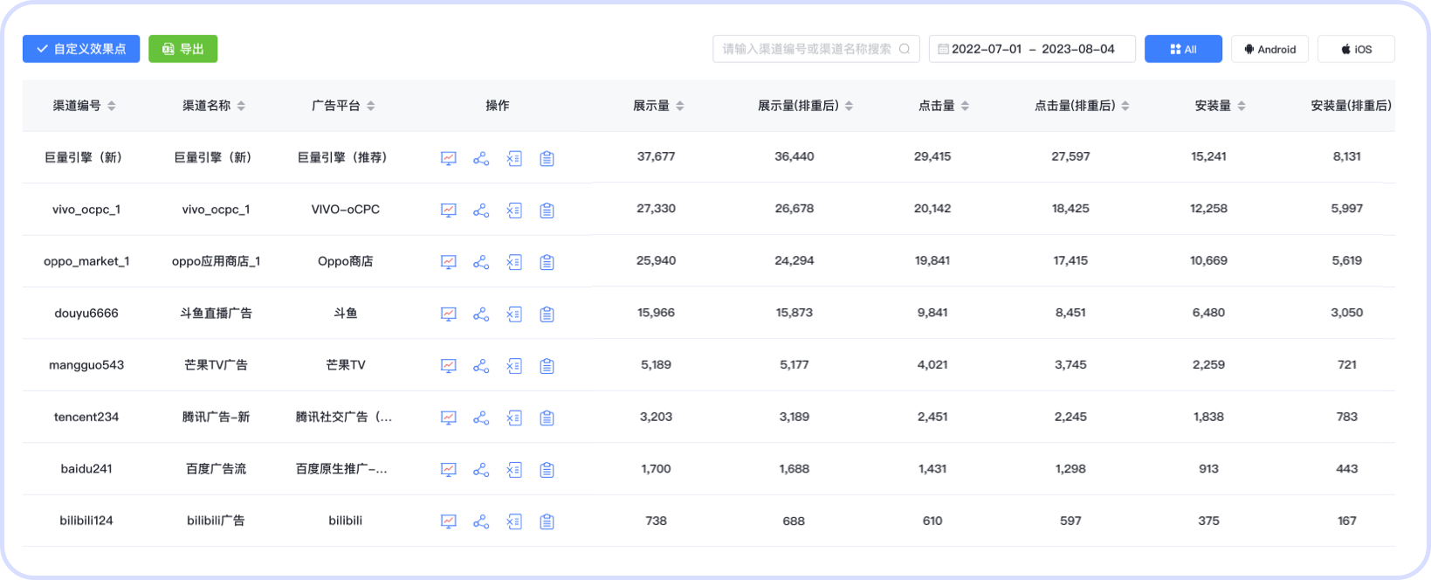This screenshot has width=1431, height=580.
Task: Open clipboard report for tencent234 row
Action: [x=547, y=418]
